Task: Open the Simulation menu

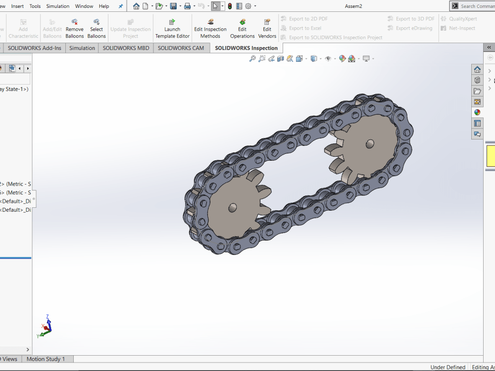Action: pyautogui.click(x=57, y=6)
